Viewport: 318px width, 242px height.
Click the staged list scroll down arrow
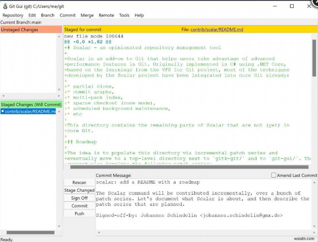coord(59,226)
